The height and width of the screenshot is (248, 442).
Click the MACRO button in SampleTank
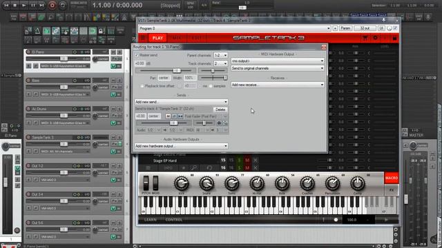(x=392, y=178)
